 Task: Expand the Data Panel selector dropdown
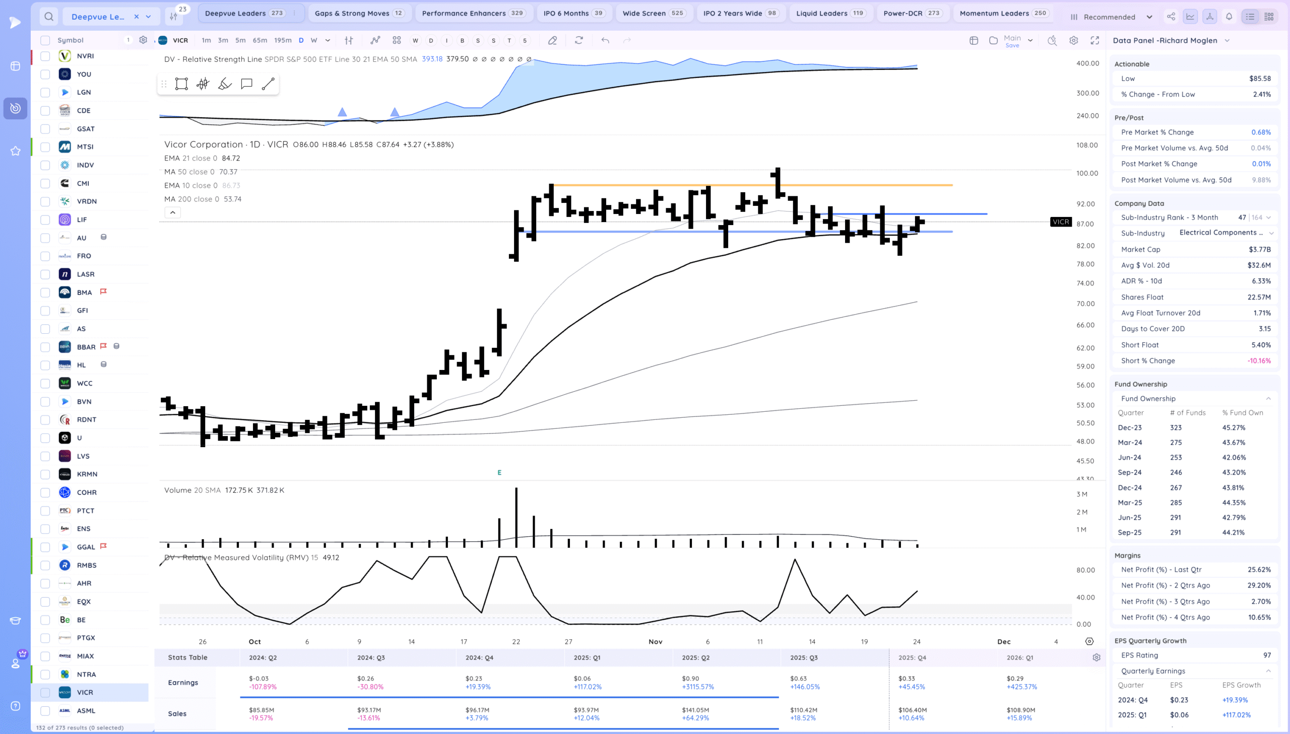1227,40
